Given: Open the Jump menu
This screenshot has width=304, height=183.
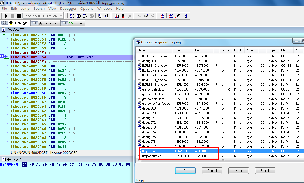Looking at the screenshot, I should tap(25, 8).
